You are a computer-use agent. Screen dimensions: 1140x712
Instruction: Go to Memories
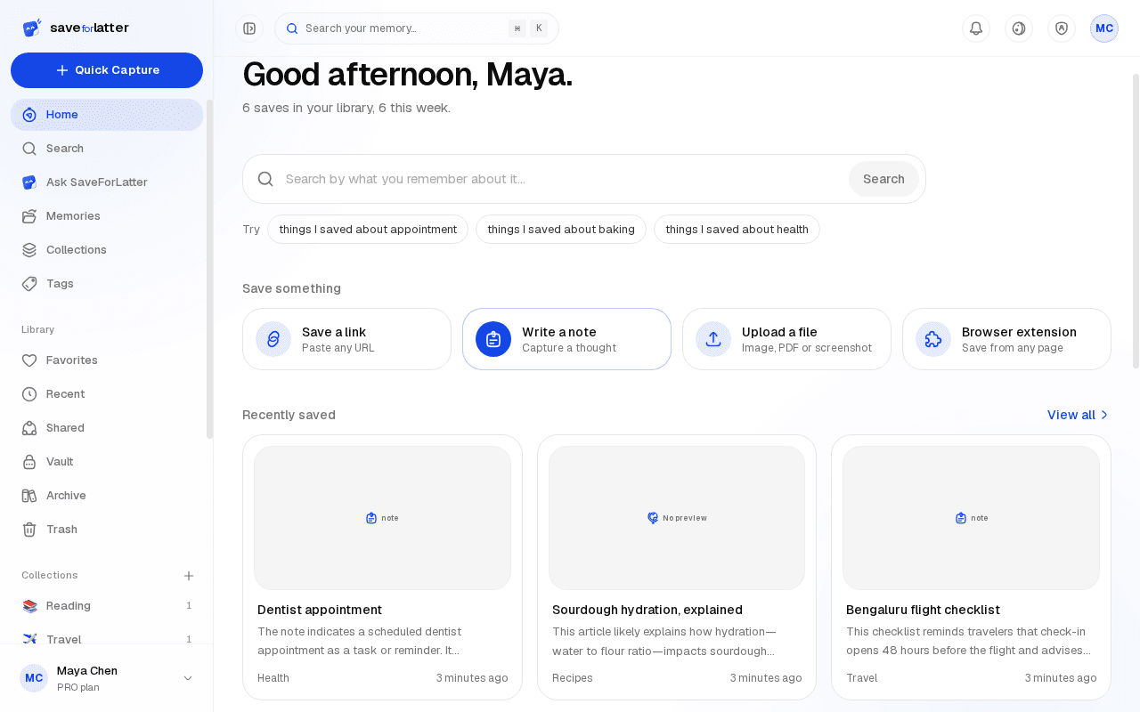[x=107, y=216]
